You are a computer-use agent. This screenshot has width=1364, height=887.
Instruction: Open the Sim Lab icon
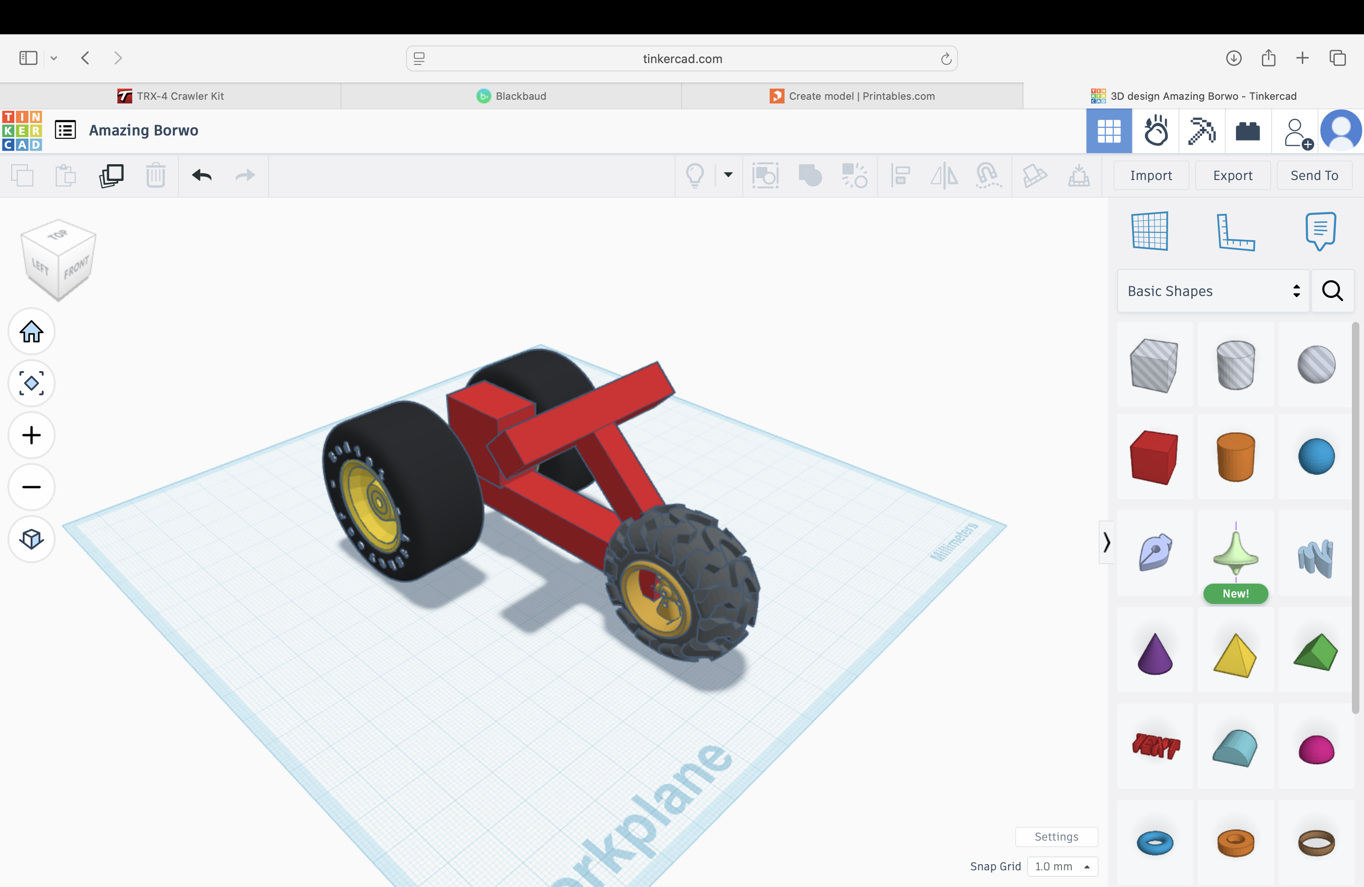pos(1156,131)
